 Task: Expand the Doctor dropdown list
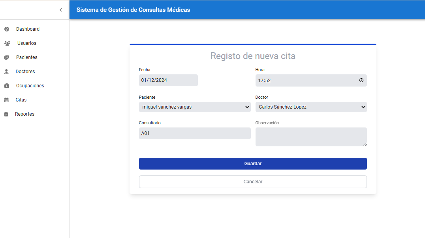tap(311, 107)
